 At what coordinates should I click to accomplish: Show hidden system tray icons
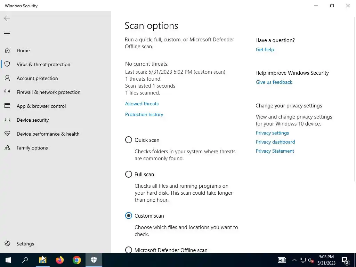click(294, 260)
